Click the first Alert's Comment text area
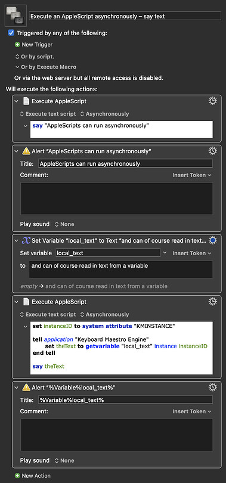Image resolution: width=226 pixels, height=483 pixels. coord(116,199)
